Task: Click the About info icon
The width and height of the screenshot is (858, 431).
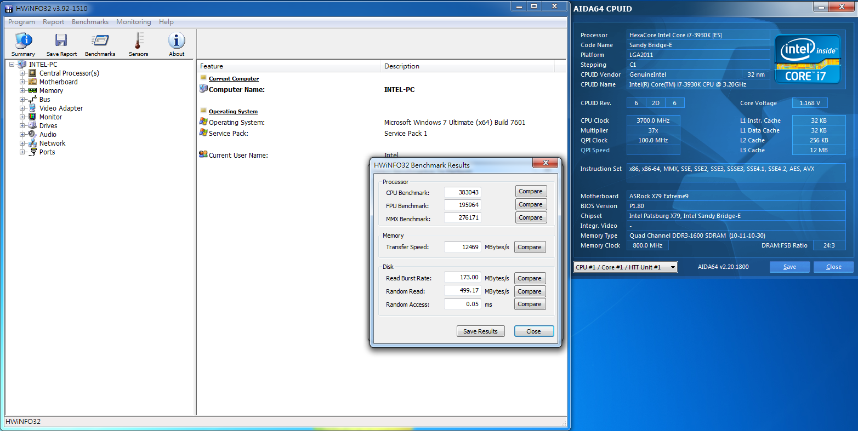Action: pos(177,44)
